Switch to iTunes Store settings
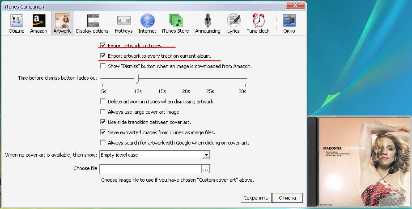Viewport: 412px width, 209px height. [175, 23]
